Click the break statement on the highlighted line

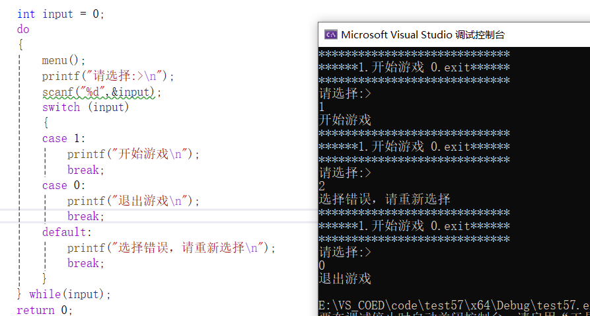[86, 217]
